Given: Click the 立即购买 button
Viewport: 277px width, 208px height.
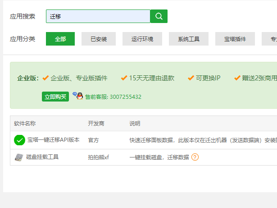Looking at the screenshot, I should coord(55,97).
